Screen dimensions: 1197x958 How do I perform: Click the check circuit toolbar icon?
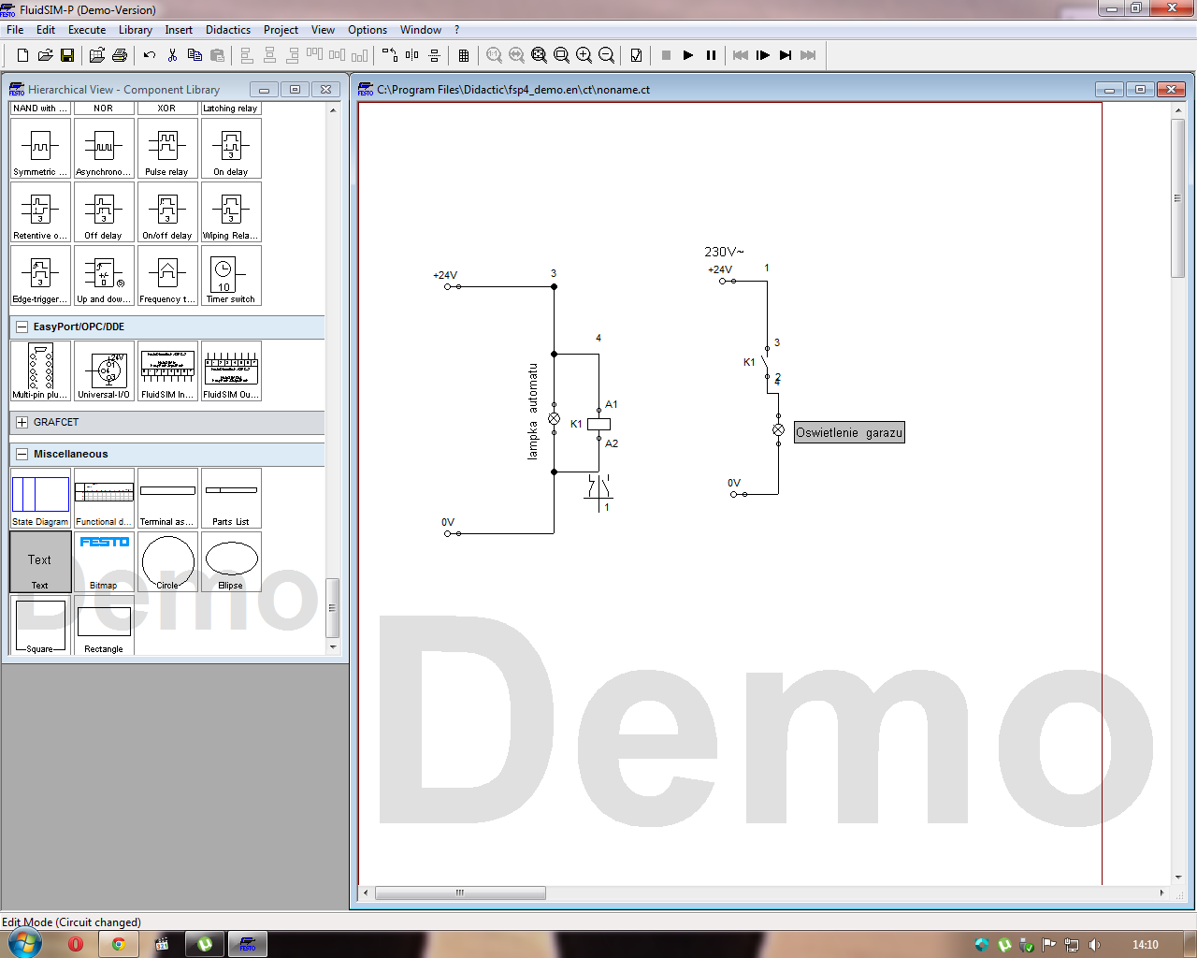click(x=636, y=55)
